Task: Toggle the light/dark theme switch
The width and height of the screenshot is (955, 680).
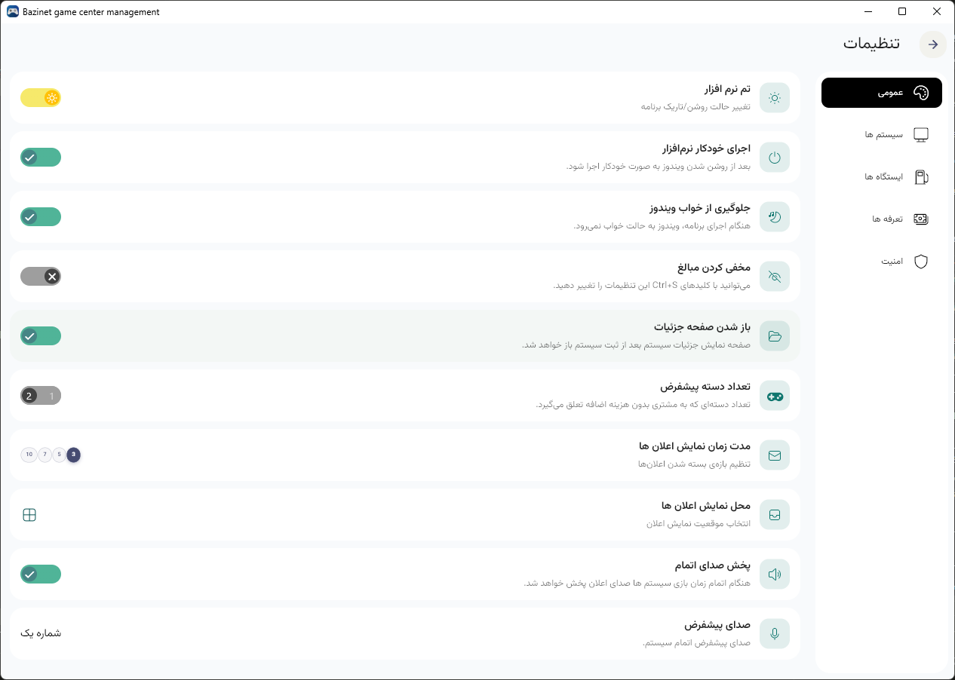Action: pos(41,97)
